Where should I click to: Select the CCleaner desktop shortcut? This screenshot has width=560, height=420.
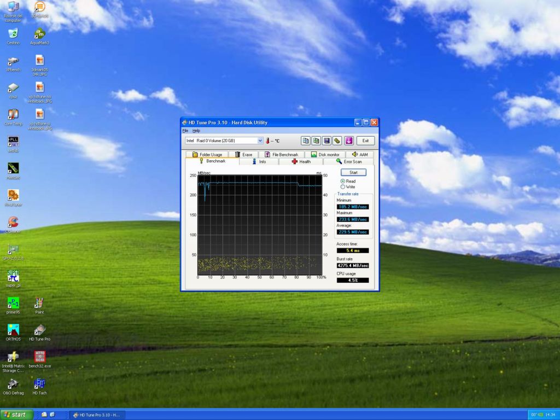[13, 225]
